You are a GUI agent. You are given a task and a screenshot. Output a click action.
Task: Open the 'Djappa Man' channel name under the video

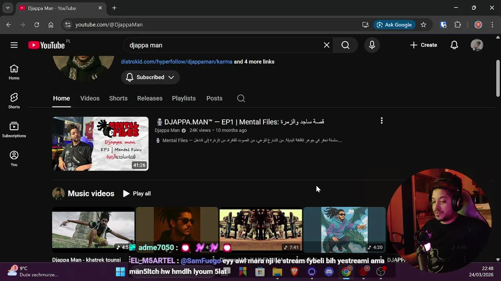[167, 130]
